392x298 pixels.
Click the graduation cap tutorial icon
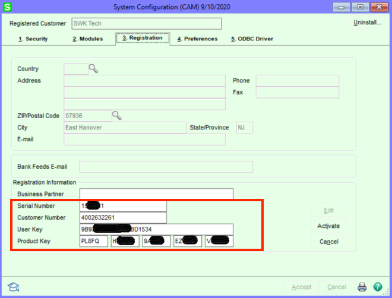13,287
